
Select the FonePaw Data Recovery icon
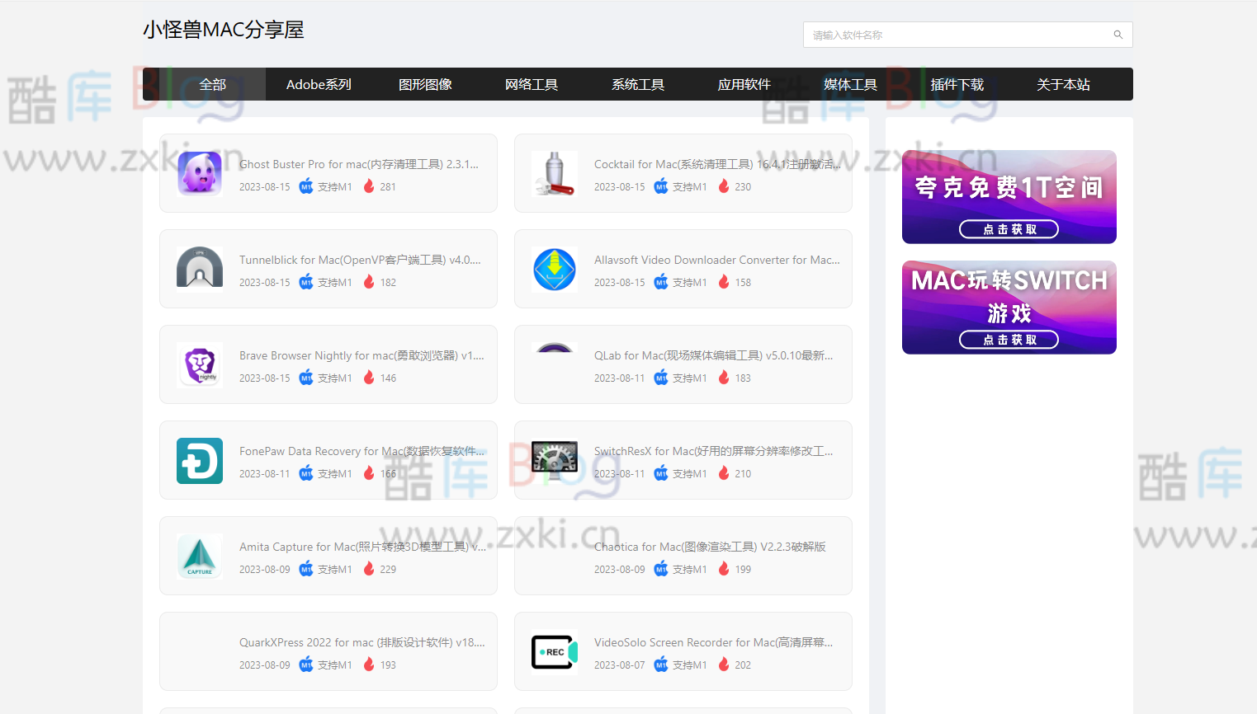[199, 460]
